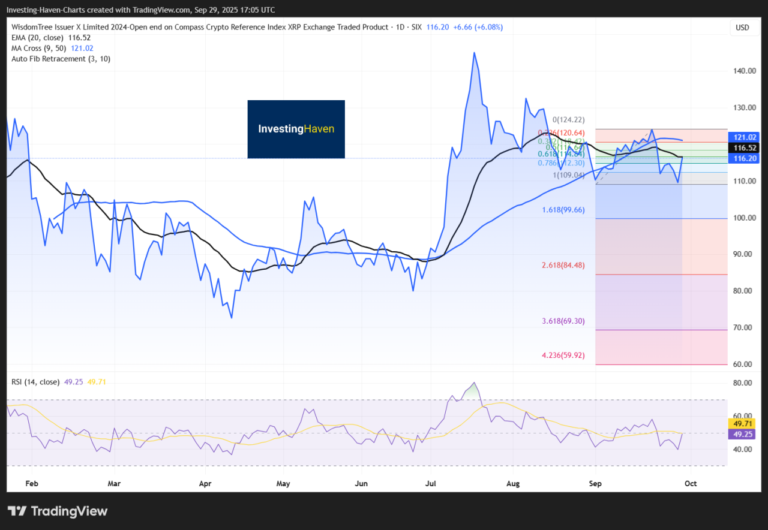768x530 pixels.
Task: Select the Auto Fib Retracement legend
Action: tap(61, 59)
